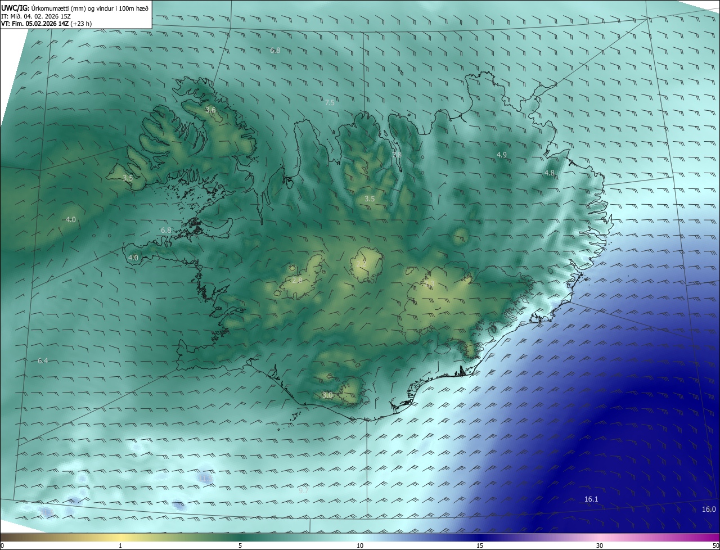This screenshot has height=550, width=720.
Task: Click the 4.8 value label on the map
Action: [550, 173]
